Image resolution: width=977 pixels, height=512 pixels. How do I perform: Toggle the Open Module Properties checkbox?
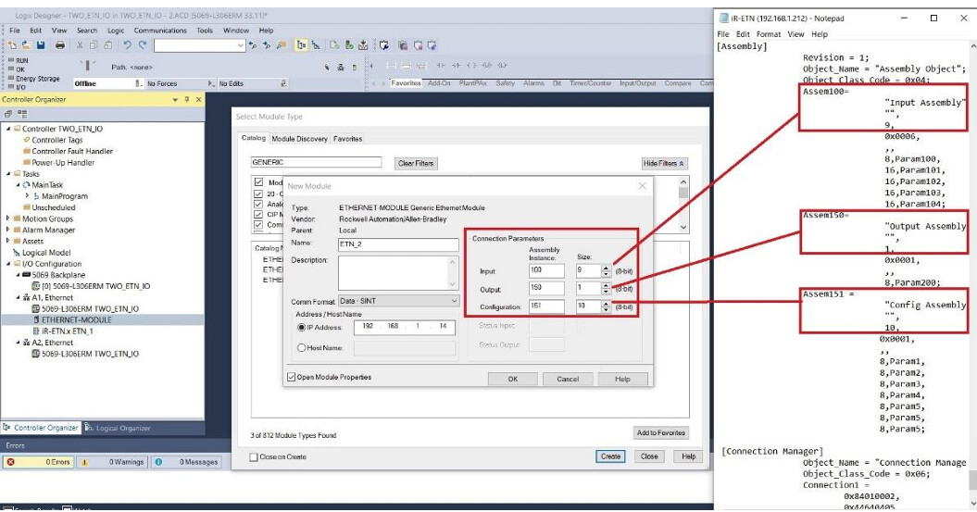coord(293,377)
